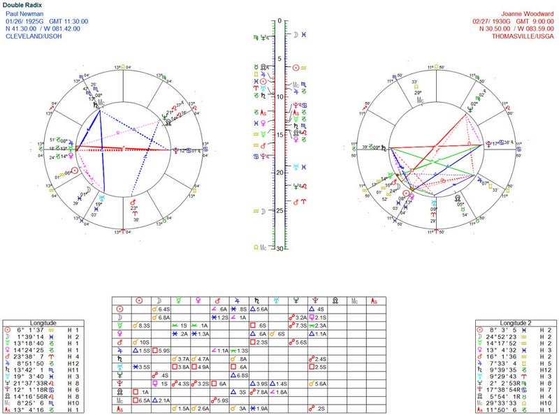This screenshot has height=415, width=559.
Task: Click the 'Joanne Woodward' name label
Action: pyautogui.click(x=525, y=13)
